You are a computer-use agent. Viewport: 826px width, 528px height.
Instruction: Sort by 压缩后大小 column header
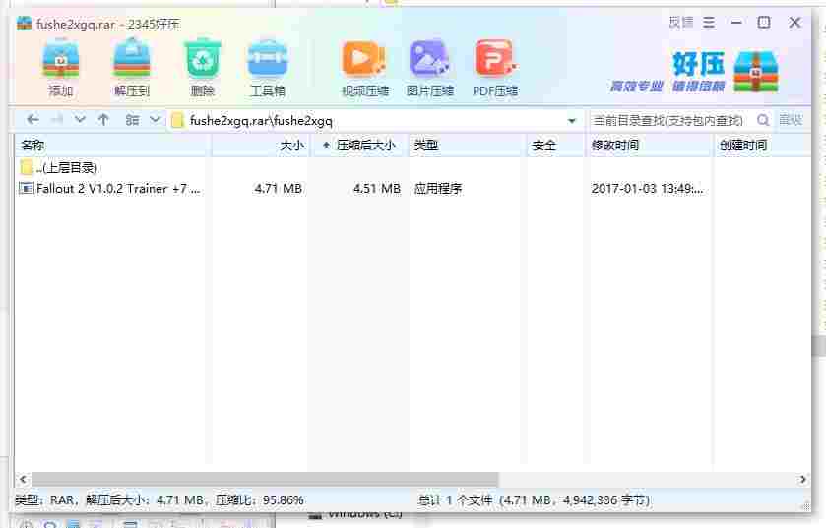point(360,146)
